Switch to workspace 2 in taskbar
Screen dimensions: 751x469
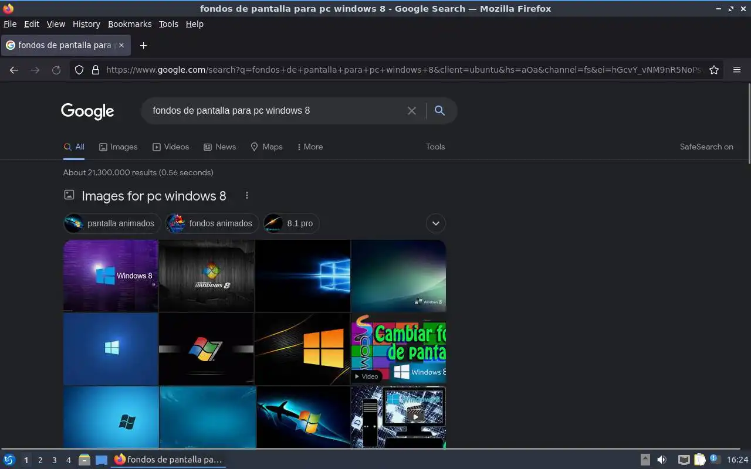pyautogui.click(x=40, y=460)
